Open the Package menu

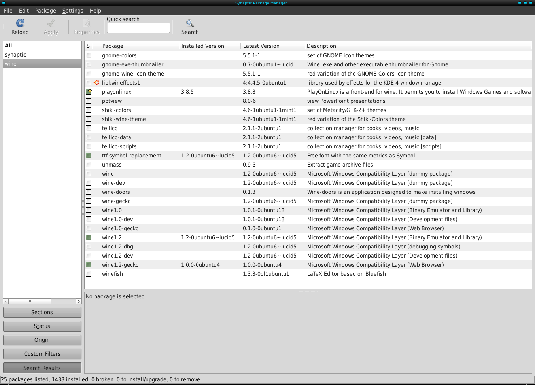coord(45,11)
